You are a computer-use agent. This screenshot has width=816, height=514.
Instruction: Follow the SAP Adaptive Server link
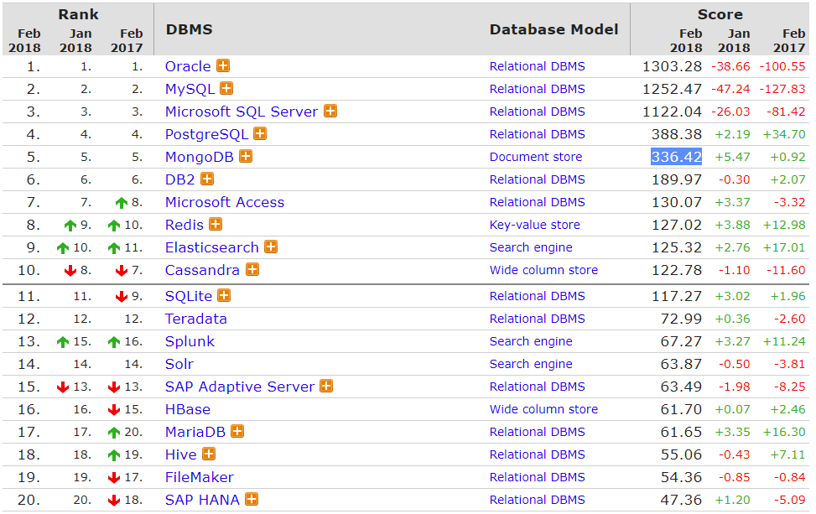point(240,387)
